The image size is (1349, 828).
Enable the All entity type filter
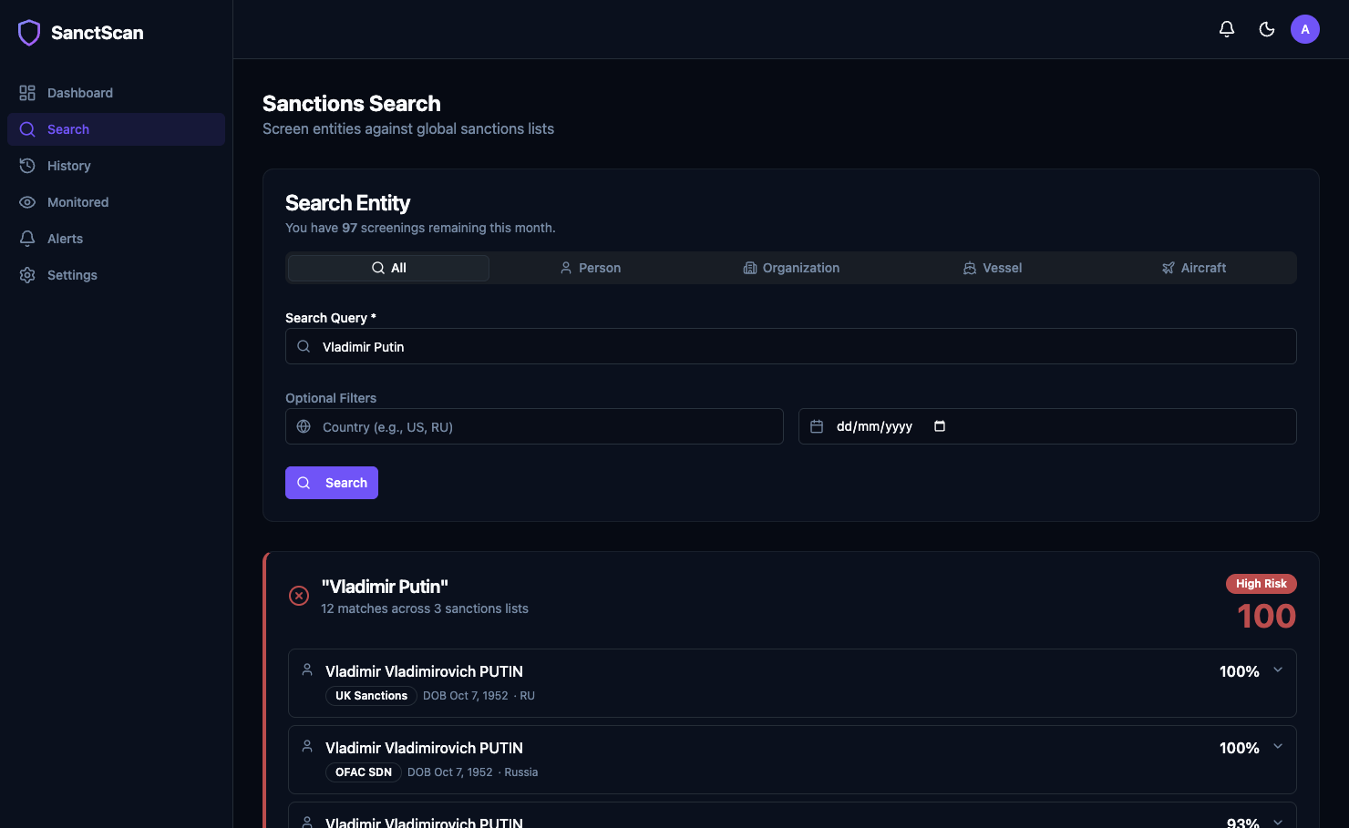[387, 267]
